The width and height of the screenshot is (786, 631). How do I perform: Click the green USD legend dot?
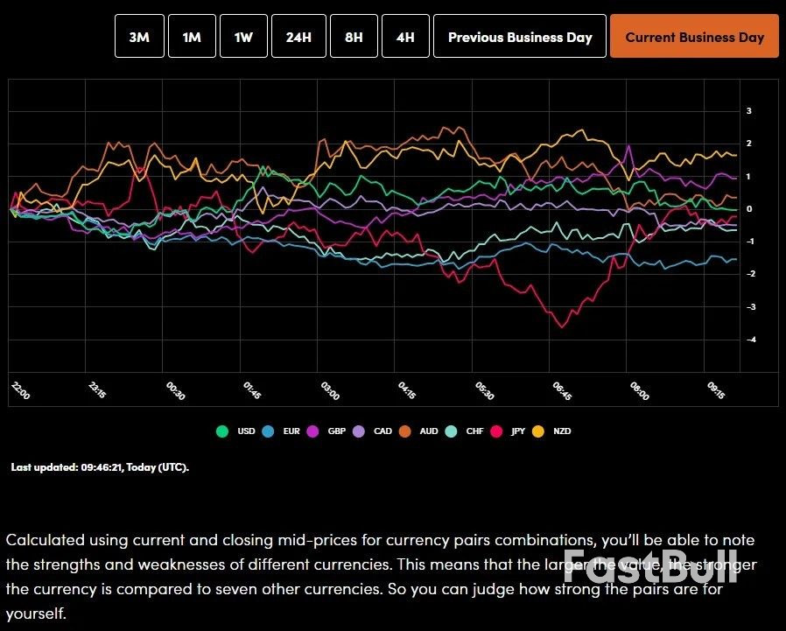point(221,431)
